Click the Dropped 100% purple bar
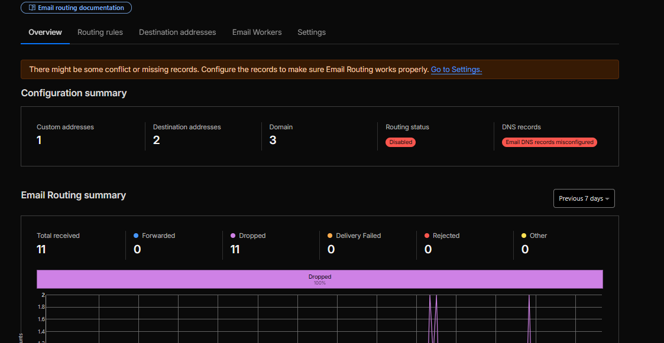The height and width of the screenshot is (343, 664). pyautogui.click(x=320, y=279)
